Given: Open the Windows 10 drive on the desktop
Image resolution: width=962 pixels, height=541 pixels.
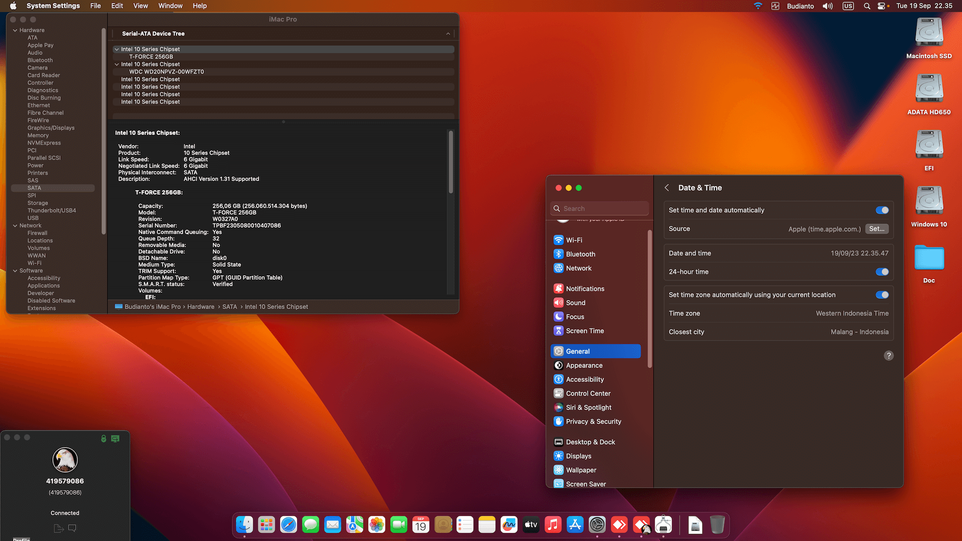Looking at the screenshot, I should [928, 200].
